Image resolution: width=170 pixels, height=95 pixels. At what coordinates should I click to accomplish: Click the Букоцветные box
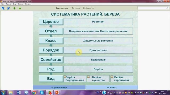tap(98, 50)
